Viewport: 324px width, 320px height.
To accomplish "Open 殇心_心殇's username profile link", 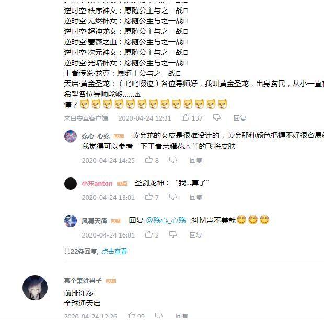I will tap(96, 136).
